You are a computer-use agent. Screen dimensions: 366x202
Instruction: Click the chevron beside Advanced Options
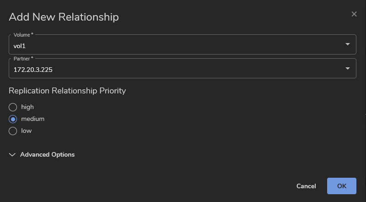point(12,155)
